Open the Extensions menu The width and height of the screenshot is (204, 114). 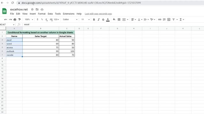[x=69, y=14]
